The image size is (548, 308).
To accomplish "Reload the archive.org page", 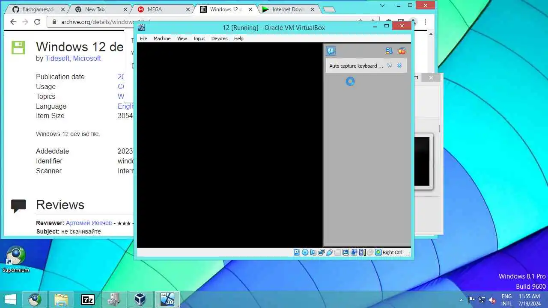I will 37,22.
